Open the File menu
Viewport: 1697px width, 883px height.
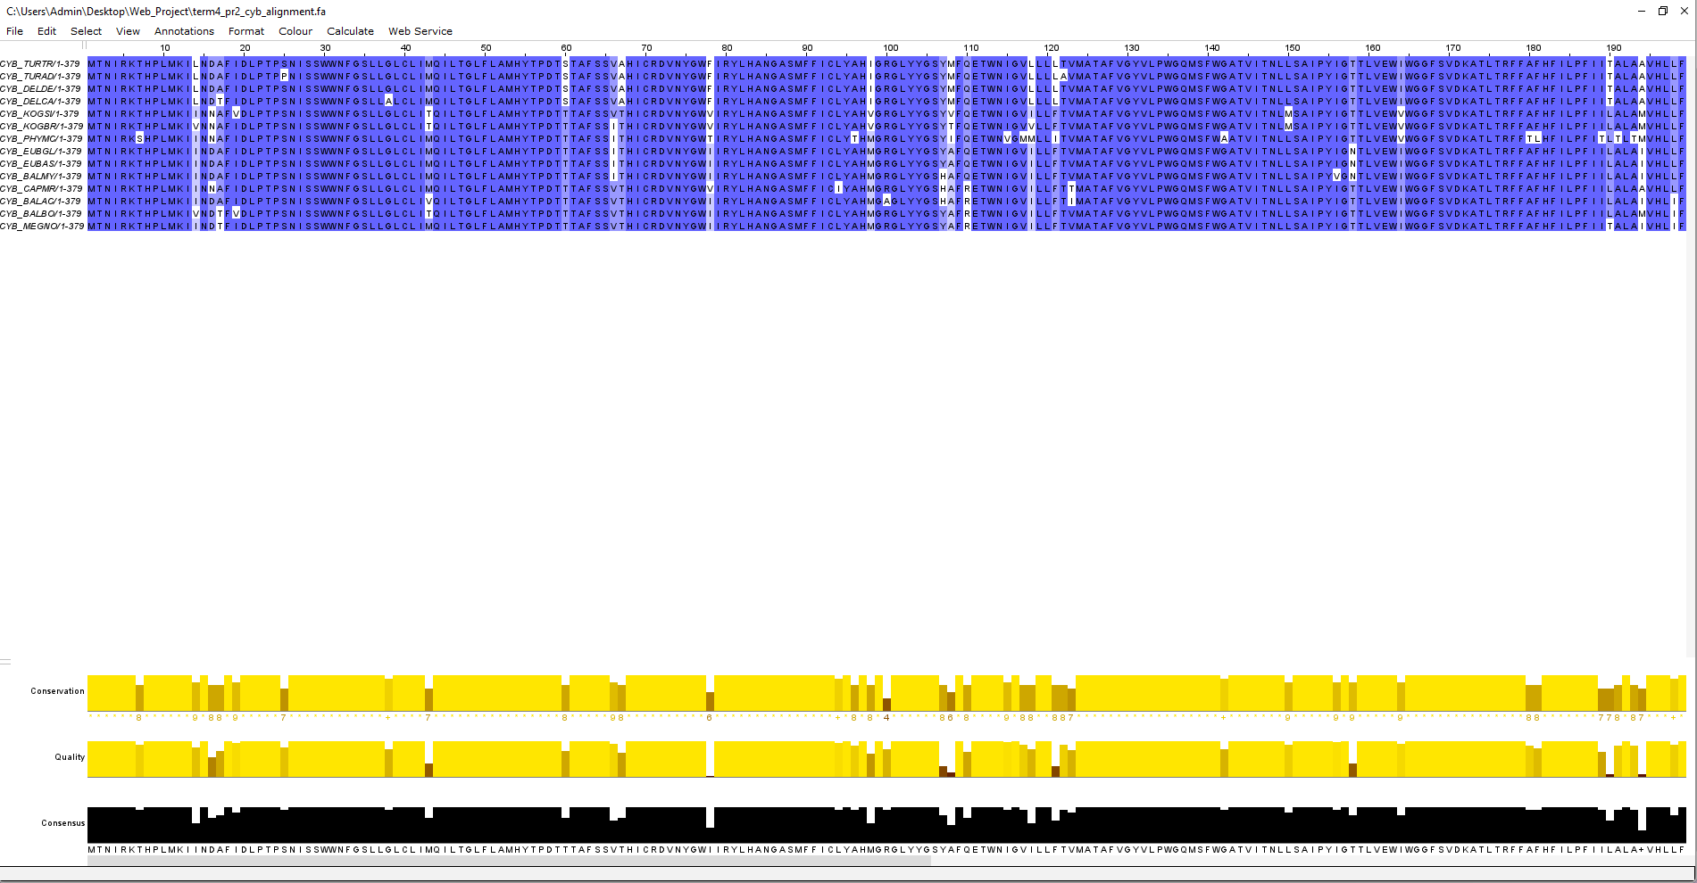coord(14,31)
